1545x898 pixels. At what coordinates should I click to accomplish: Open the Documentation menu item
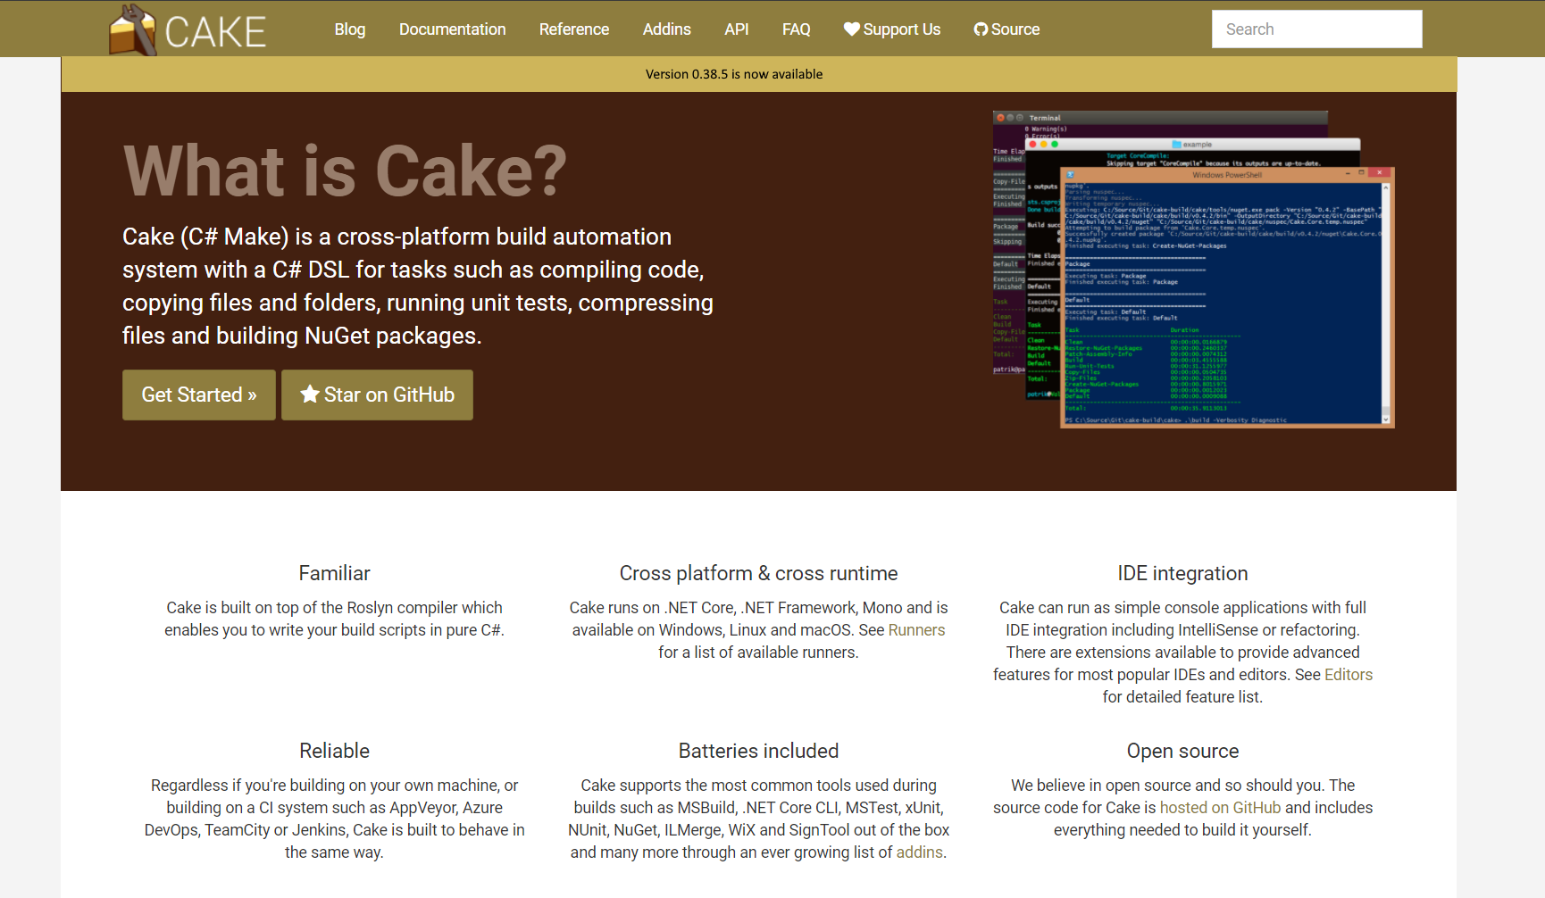[452, 29]
